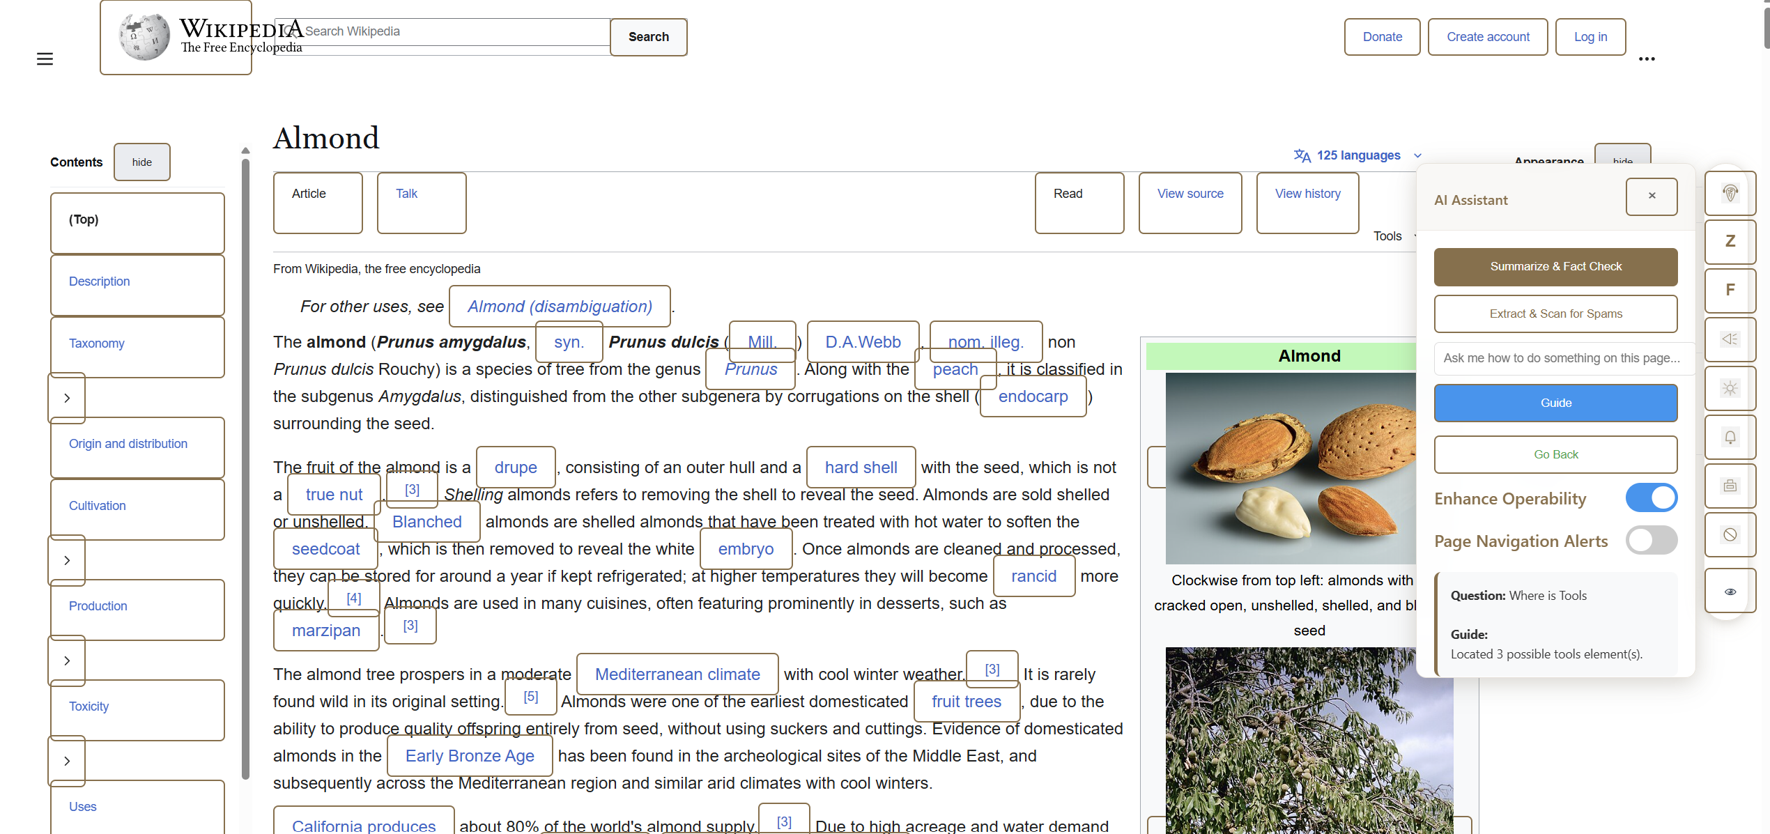Image resolution: width=1770 pixels, height=834 pixels.
Task: Click the Z sidebar button
Action: point(1730,241)
